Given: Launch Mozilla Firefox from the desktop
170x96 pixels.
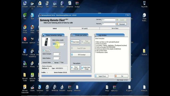Looking at the screenshot, I should [32, 29].
